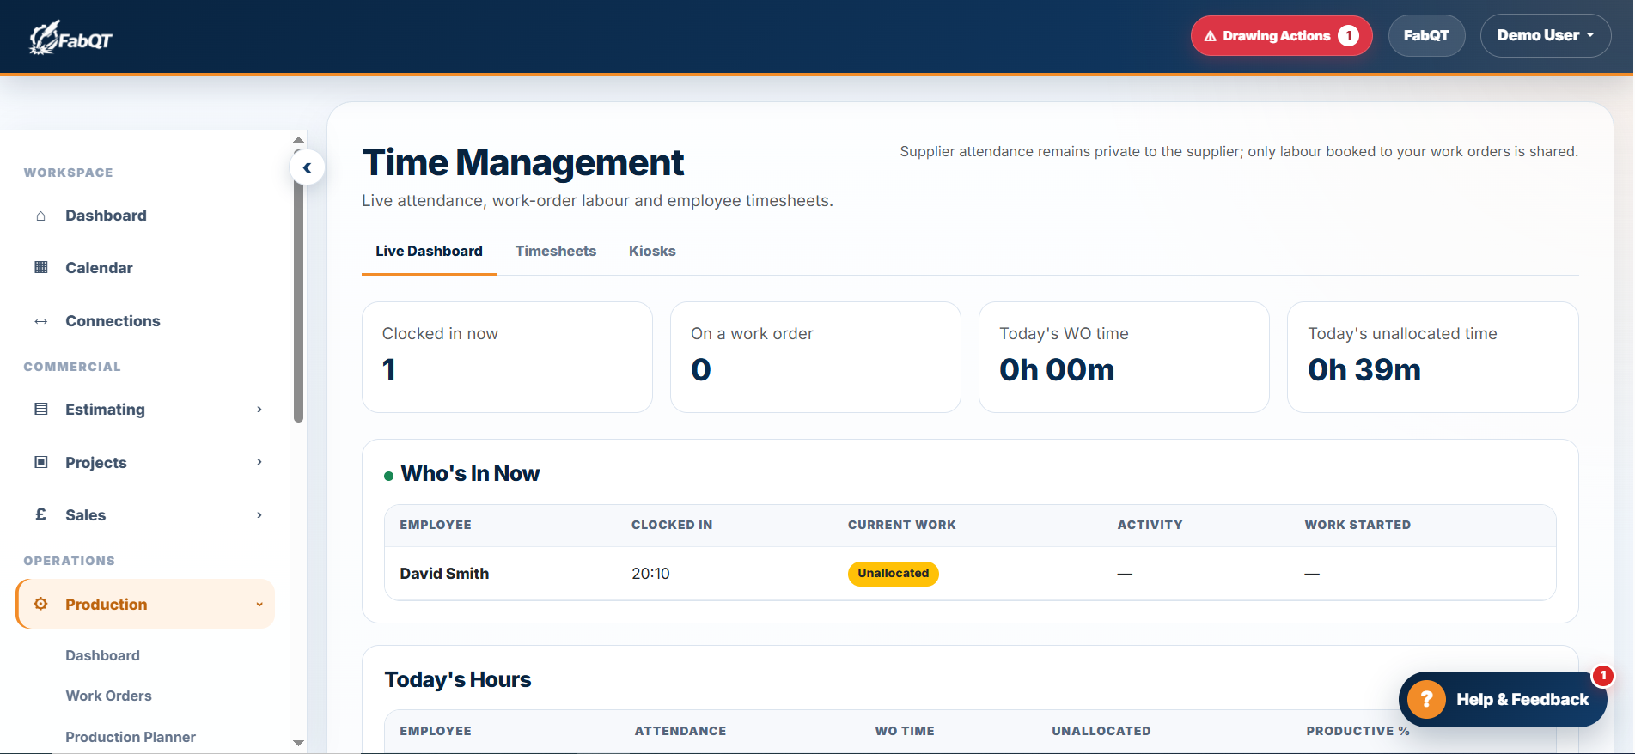Expand the Sales submenu chevron

tap(259, 515)
